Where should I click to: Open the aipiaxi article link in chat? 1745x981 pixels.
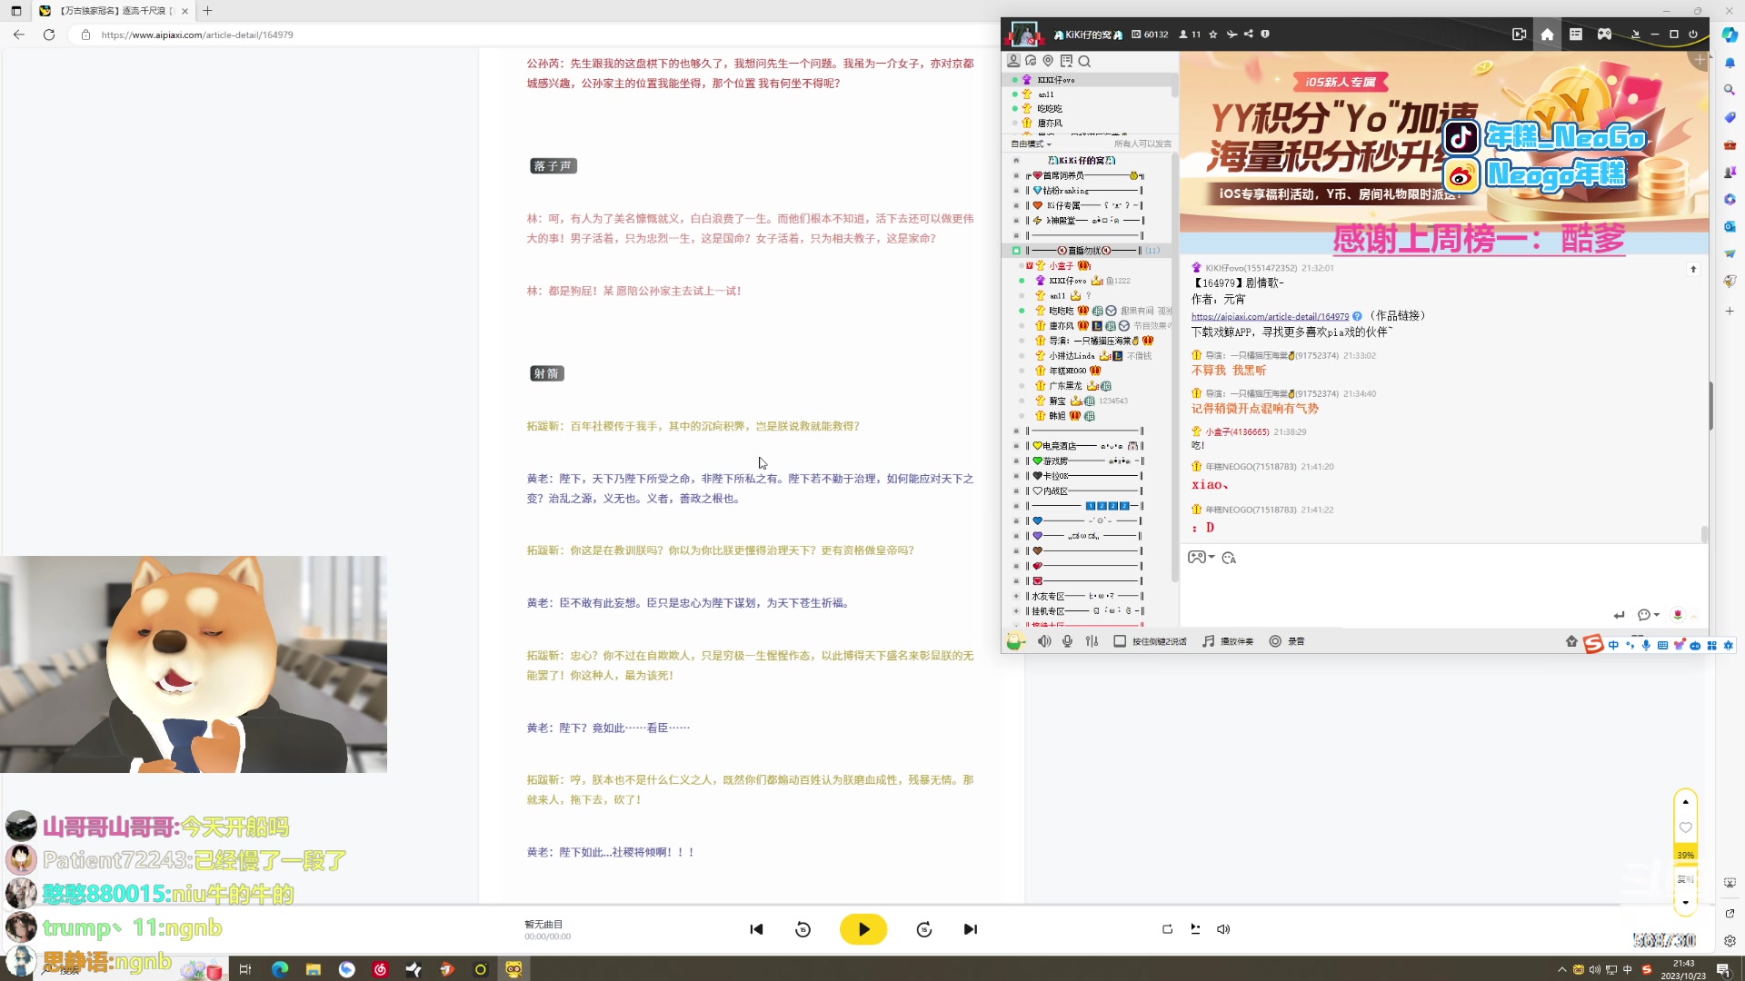coord(1270,316)
